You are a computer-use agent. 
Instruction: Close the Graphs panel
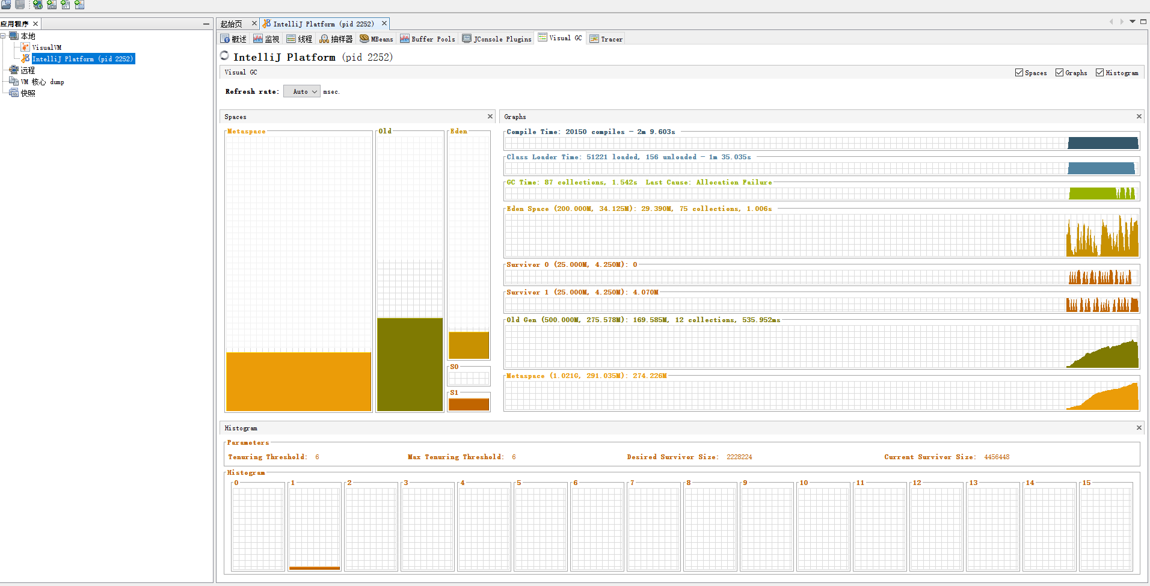click(1139, 117)
